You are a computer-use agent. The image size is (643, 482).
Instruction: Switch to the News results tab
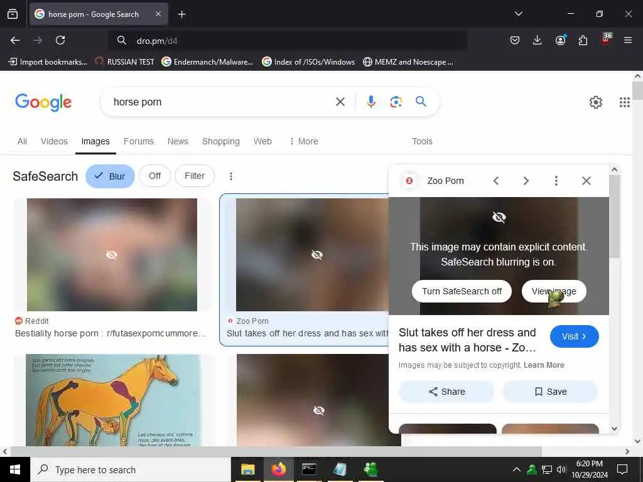(178, 141)
